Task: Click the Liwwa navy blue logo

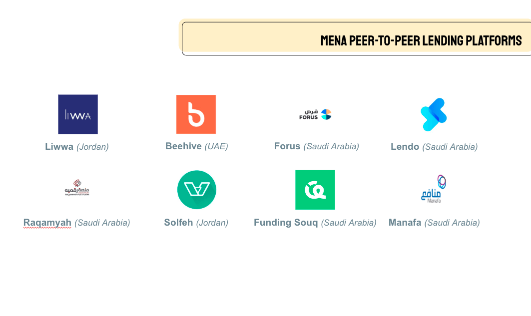Action: (x=78, y=114)
